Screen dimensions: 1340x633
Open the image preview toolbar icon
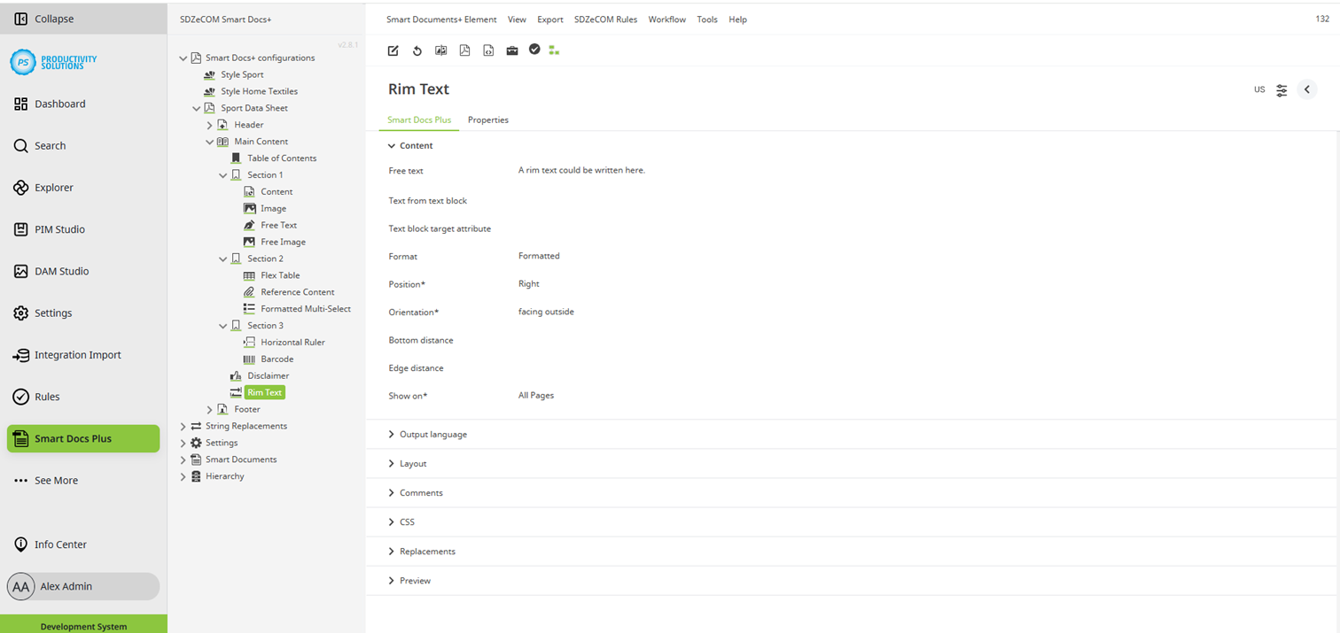(440, 50)
